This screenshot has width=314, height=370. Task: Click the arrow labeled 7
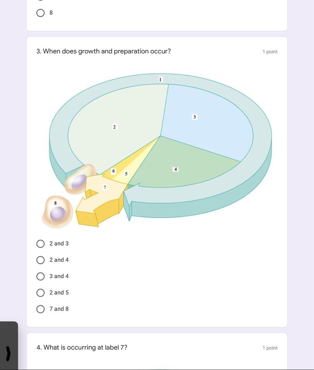click(x=105, y=187)
